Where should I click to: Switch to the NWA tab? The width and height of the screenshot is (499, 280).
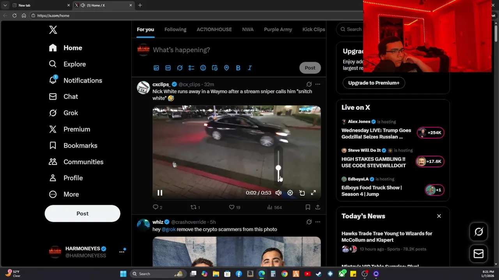coord(248,30)
